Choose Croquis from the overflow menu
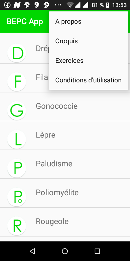Image resolution: width=130 pixels, height=261 pixels. [89, 41]
